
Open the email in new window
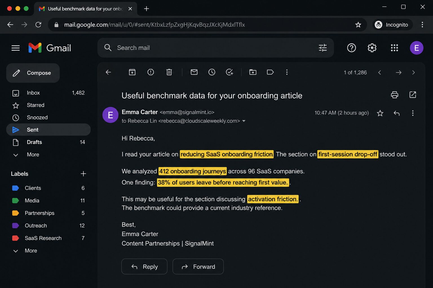click(413, 95)
